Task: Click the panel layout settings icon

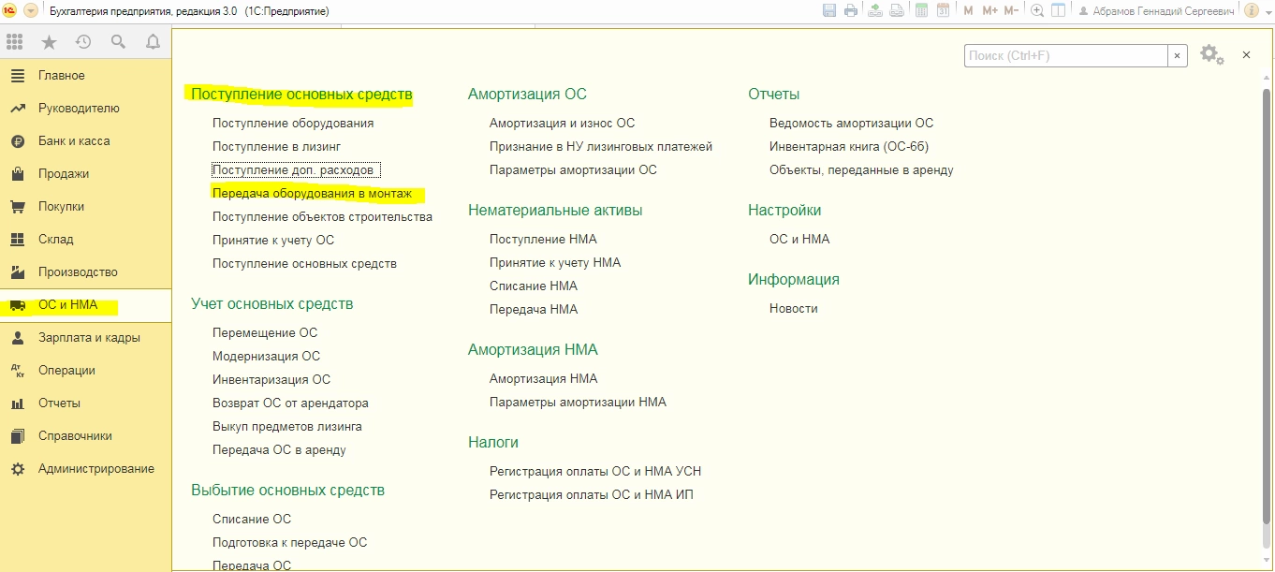Action: [1059, 10]
